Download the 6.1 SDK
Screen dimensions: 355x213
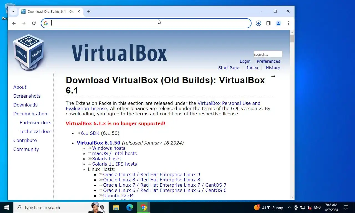click(90, 133)
